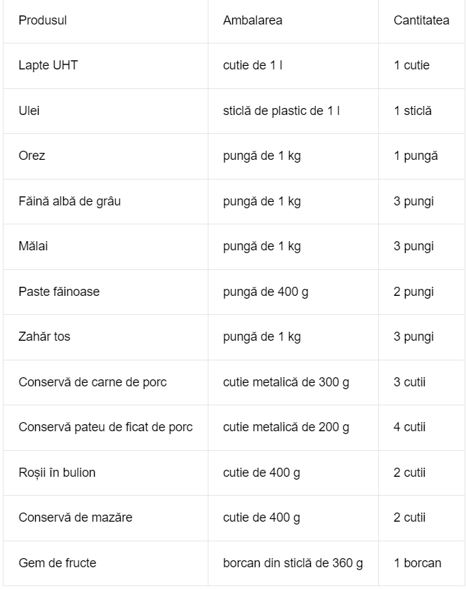
Task: Click the Orez product cell
Action: 106,156
